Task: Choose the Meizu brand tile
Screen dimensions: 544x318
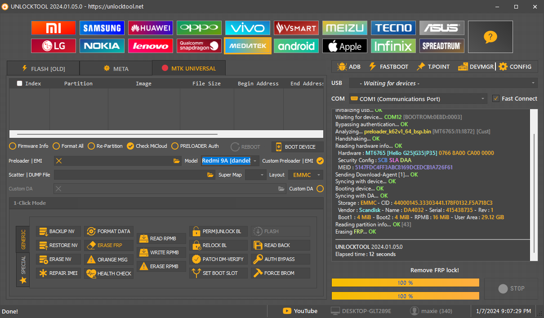Action: [345, 28]
